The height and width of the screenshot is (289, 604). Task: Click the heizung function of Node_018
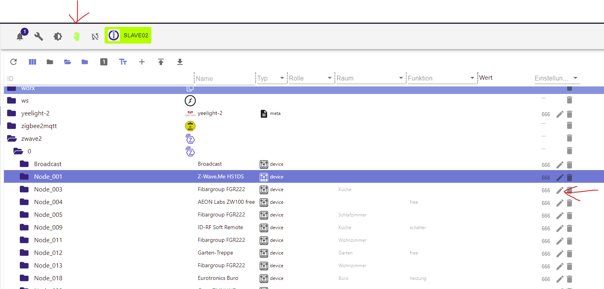click(418, 278)
